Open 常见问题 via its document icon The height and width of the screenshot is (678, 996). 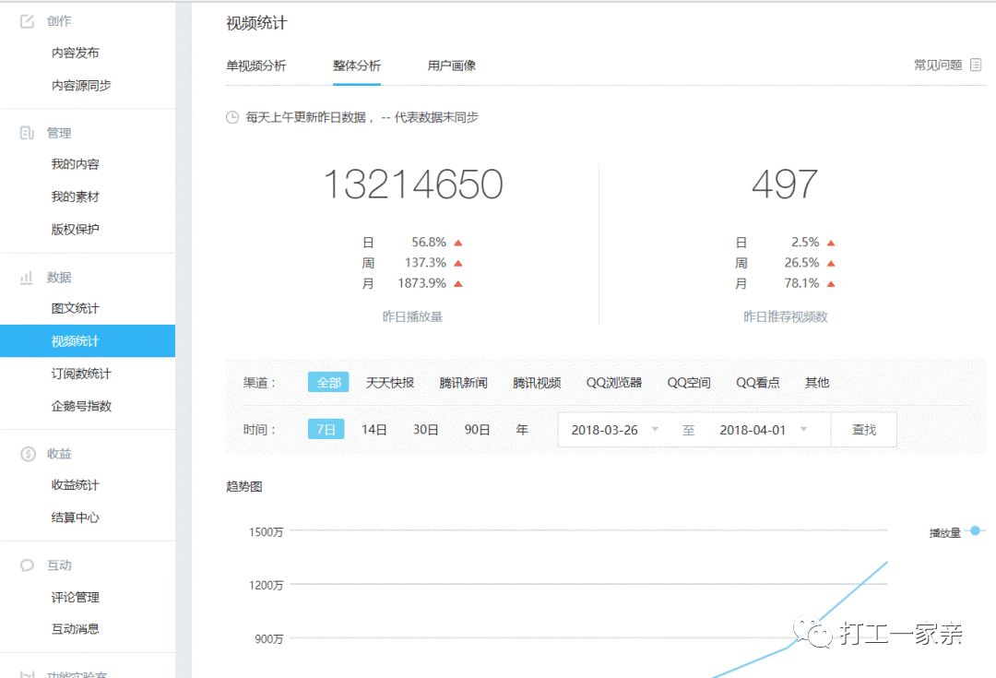click(975, 65)
